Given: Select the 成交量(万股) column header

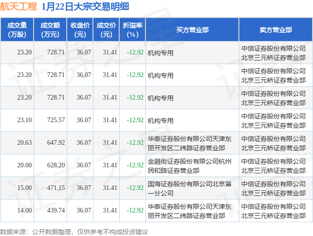Looking at the screenshot, I should [17, 30].
